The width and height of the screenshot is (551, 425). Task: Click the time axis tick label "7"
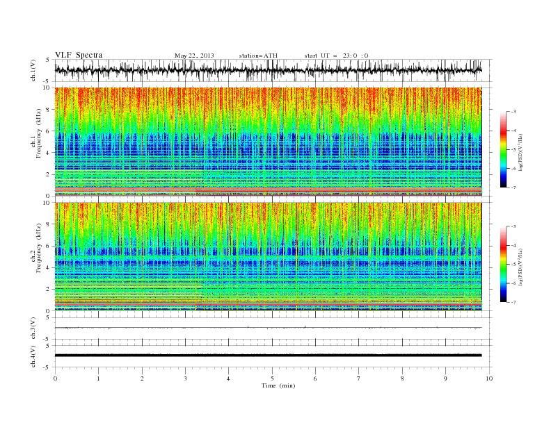(359, 378)
